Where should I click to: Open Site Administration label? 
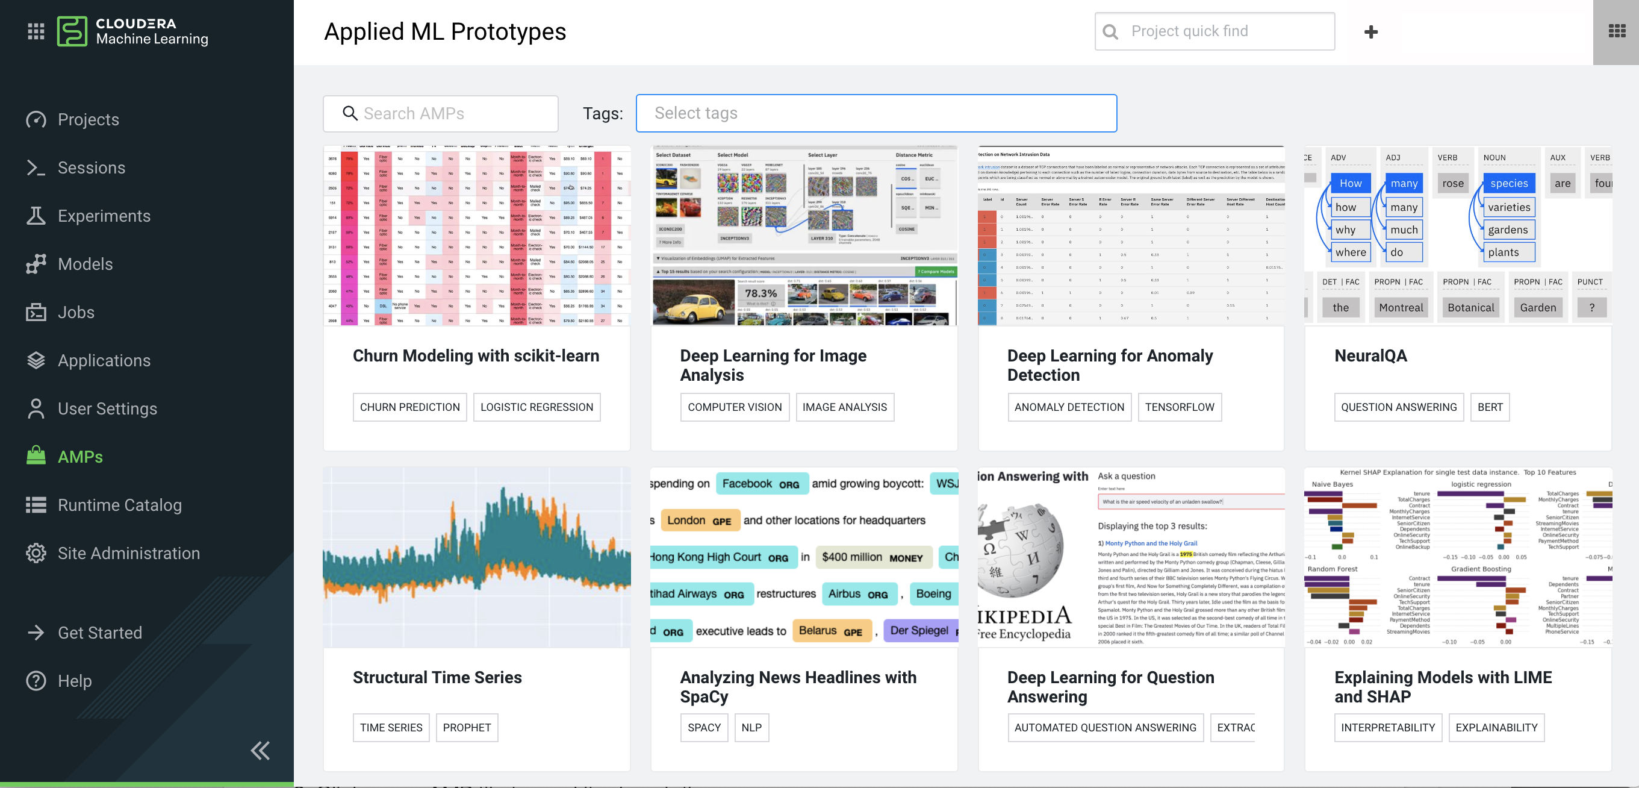tap(129, 553)
